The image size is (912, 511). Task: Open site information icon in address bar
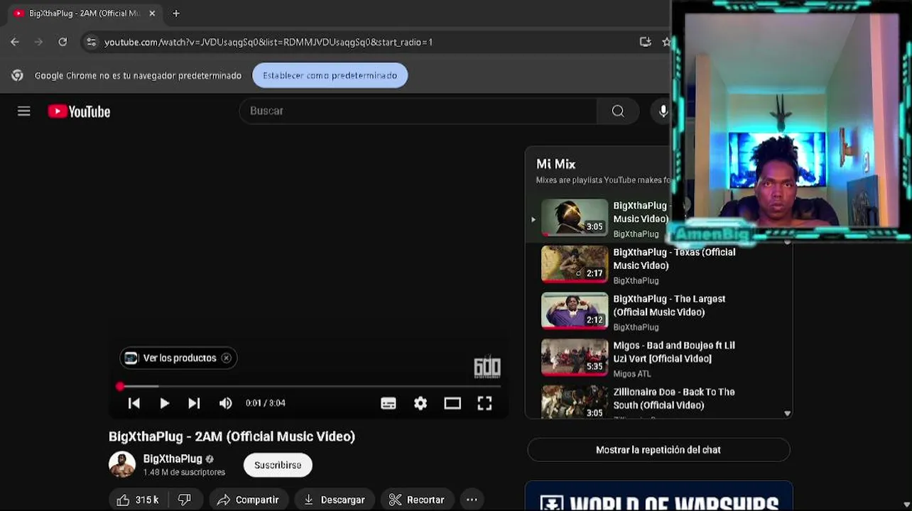click(x=91, y=42)
